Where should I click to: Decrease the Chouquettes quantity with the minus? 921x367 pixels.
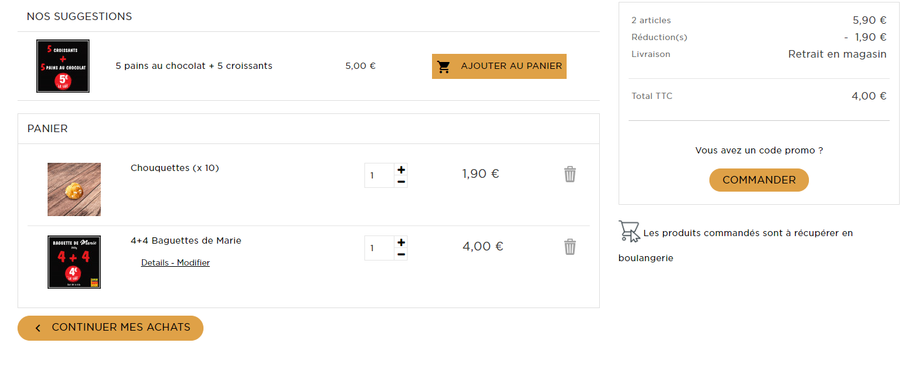click(x=401, y=182)
